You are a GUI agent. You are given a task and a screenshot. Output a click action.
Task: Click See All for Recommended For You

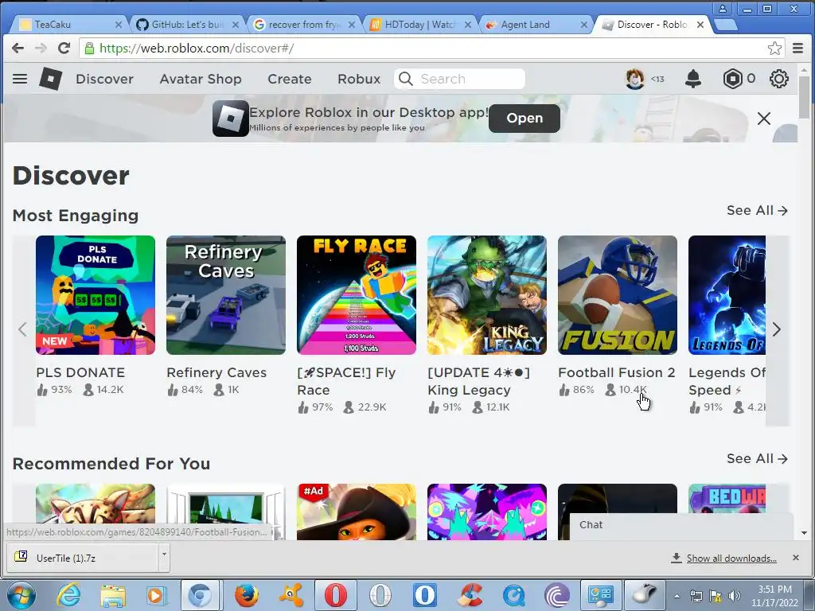(x=757, y=459)
